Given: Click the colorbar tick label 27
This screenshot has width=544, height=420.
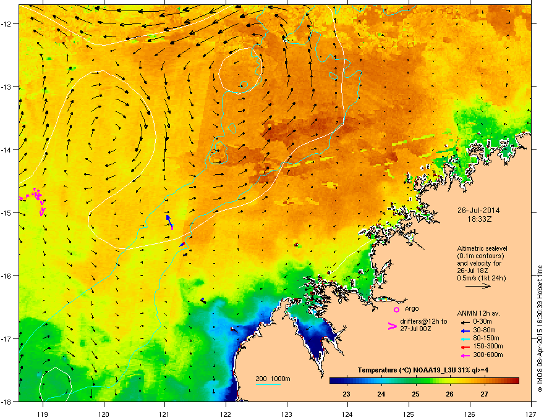Looking at the screenshot, I should coord(484,394).
